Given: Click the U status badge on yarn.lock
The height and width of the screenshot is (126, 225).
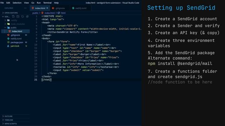Looking at the screenshot, I should click(26, 46).
